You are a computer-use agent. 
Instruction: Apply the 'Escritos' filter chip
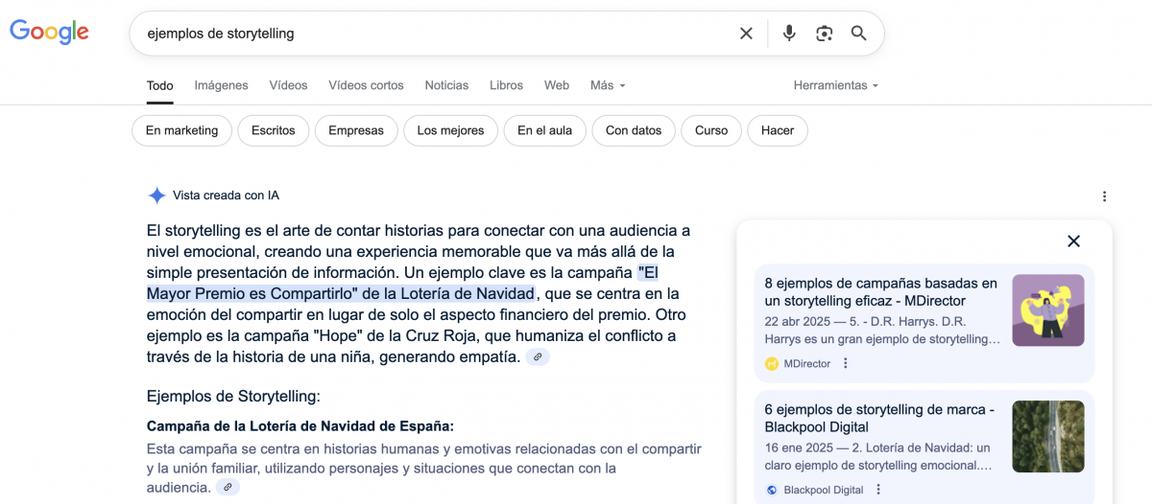[274, 130]
